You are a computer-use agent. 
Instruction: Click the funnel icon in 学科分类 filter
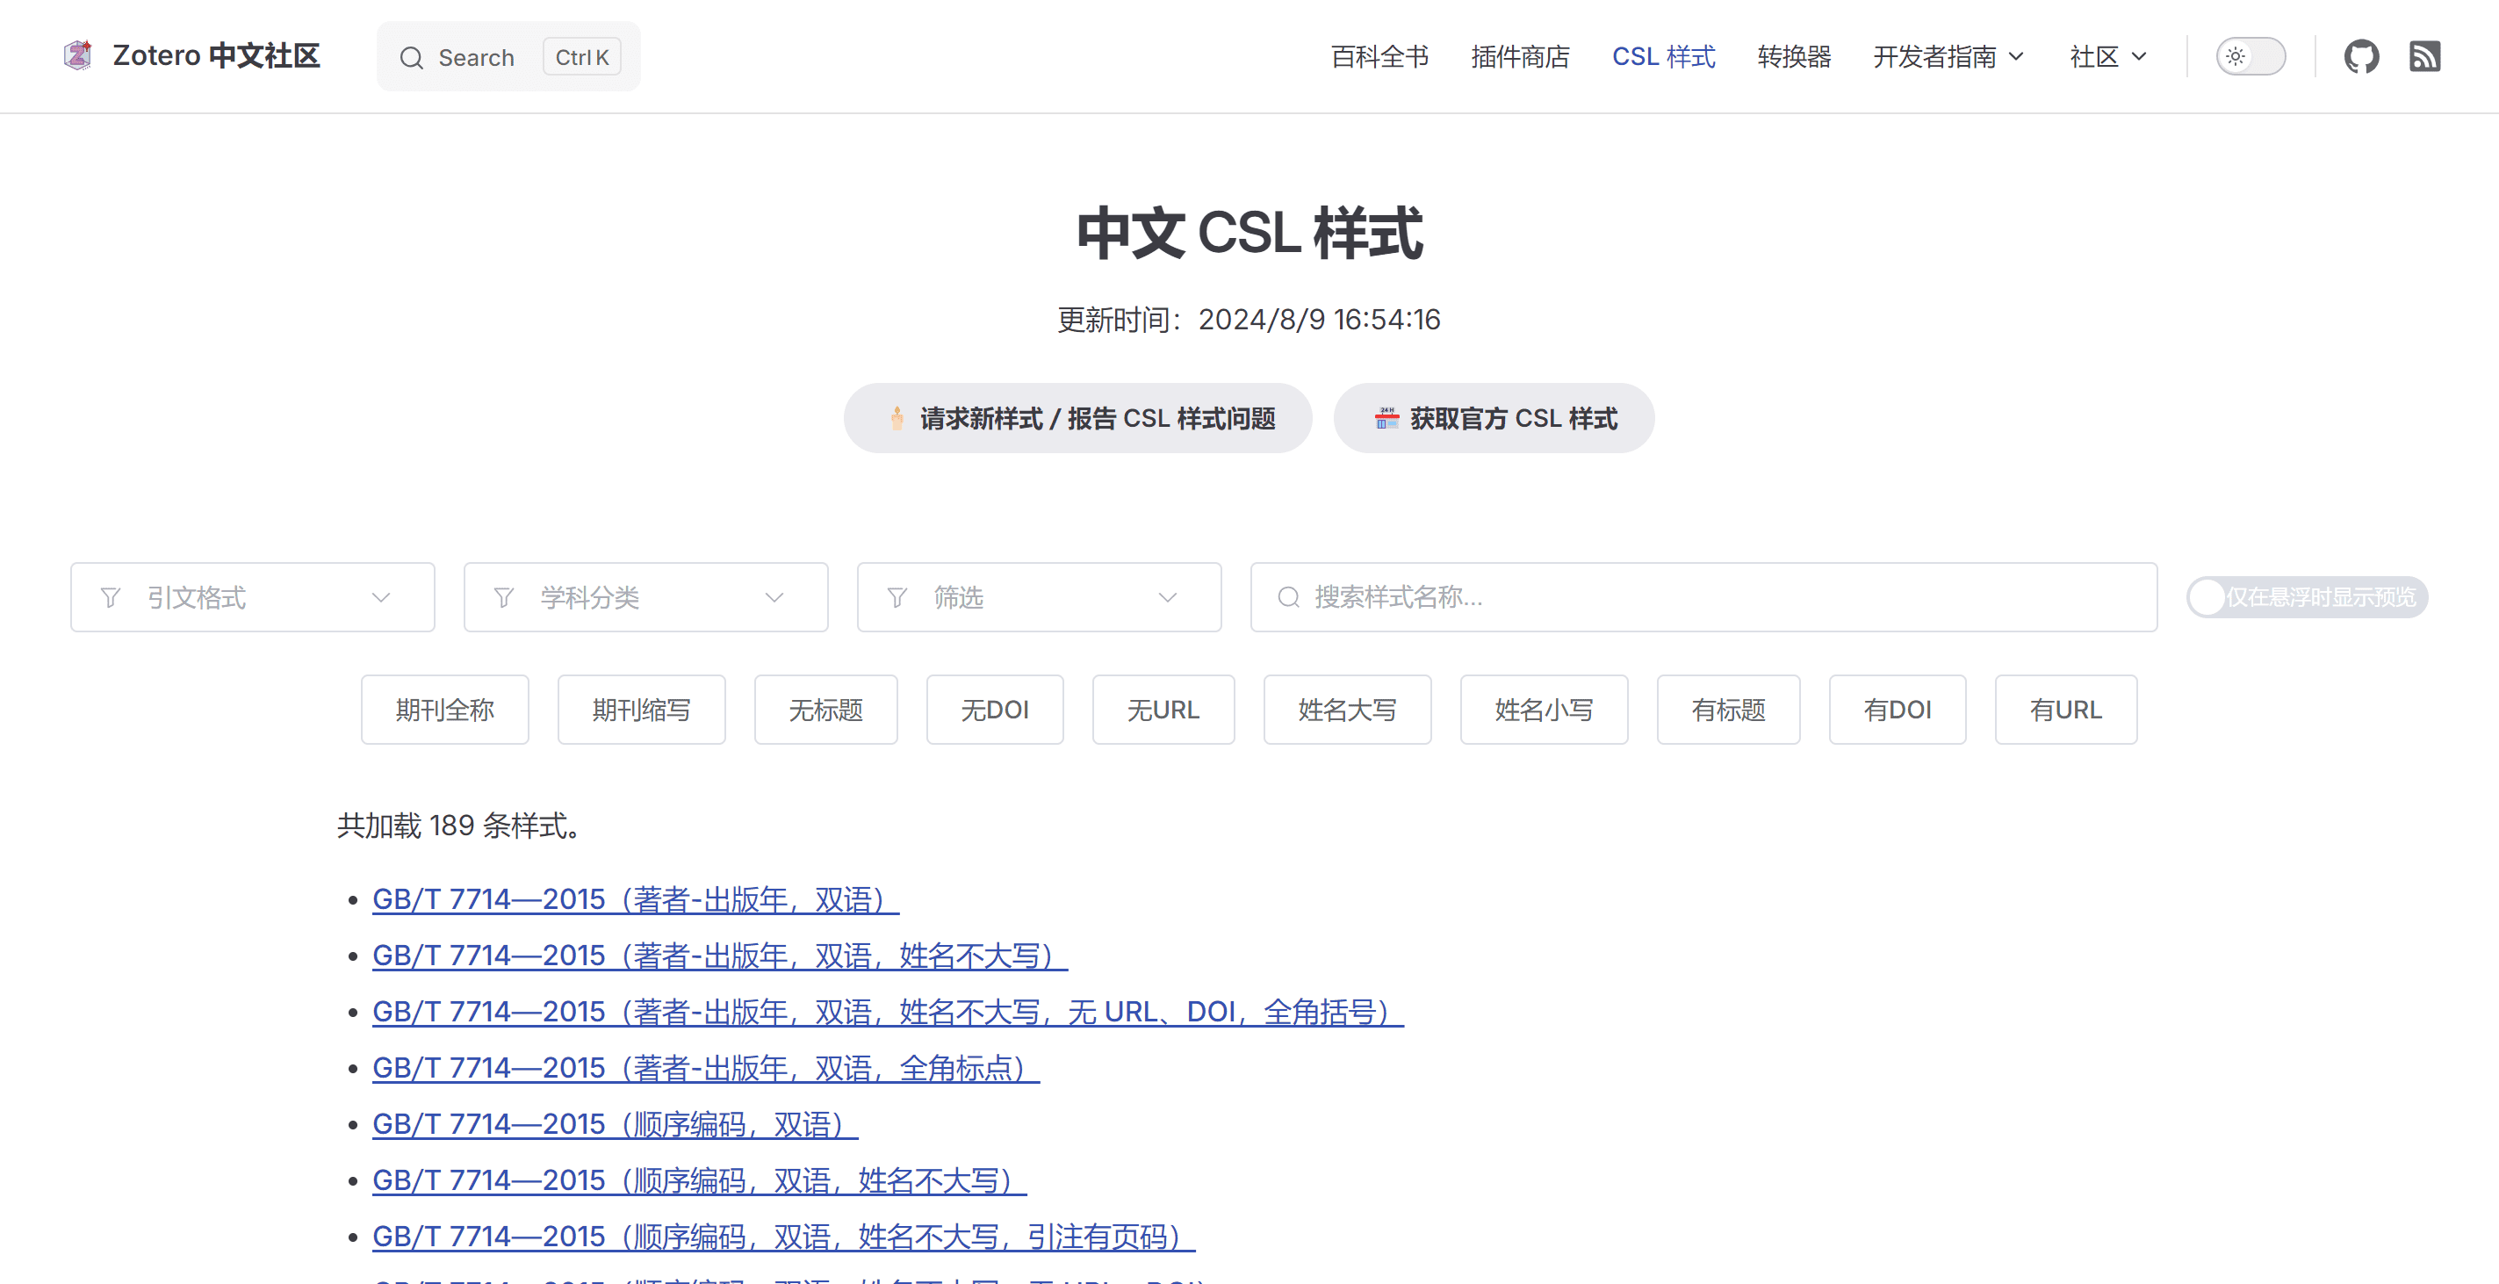point(503,598)
